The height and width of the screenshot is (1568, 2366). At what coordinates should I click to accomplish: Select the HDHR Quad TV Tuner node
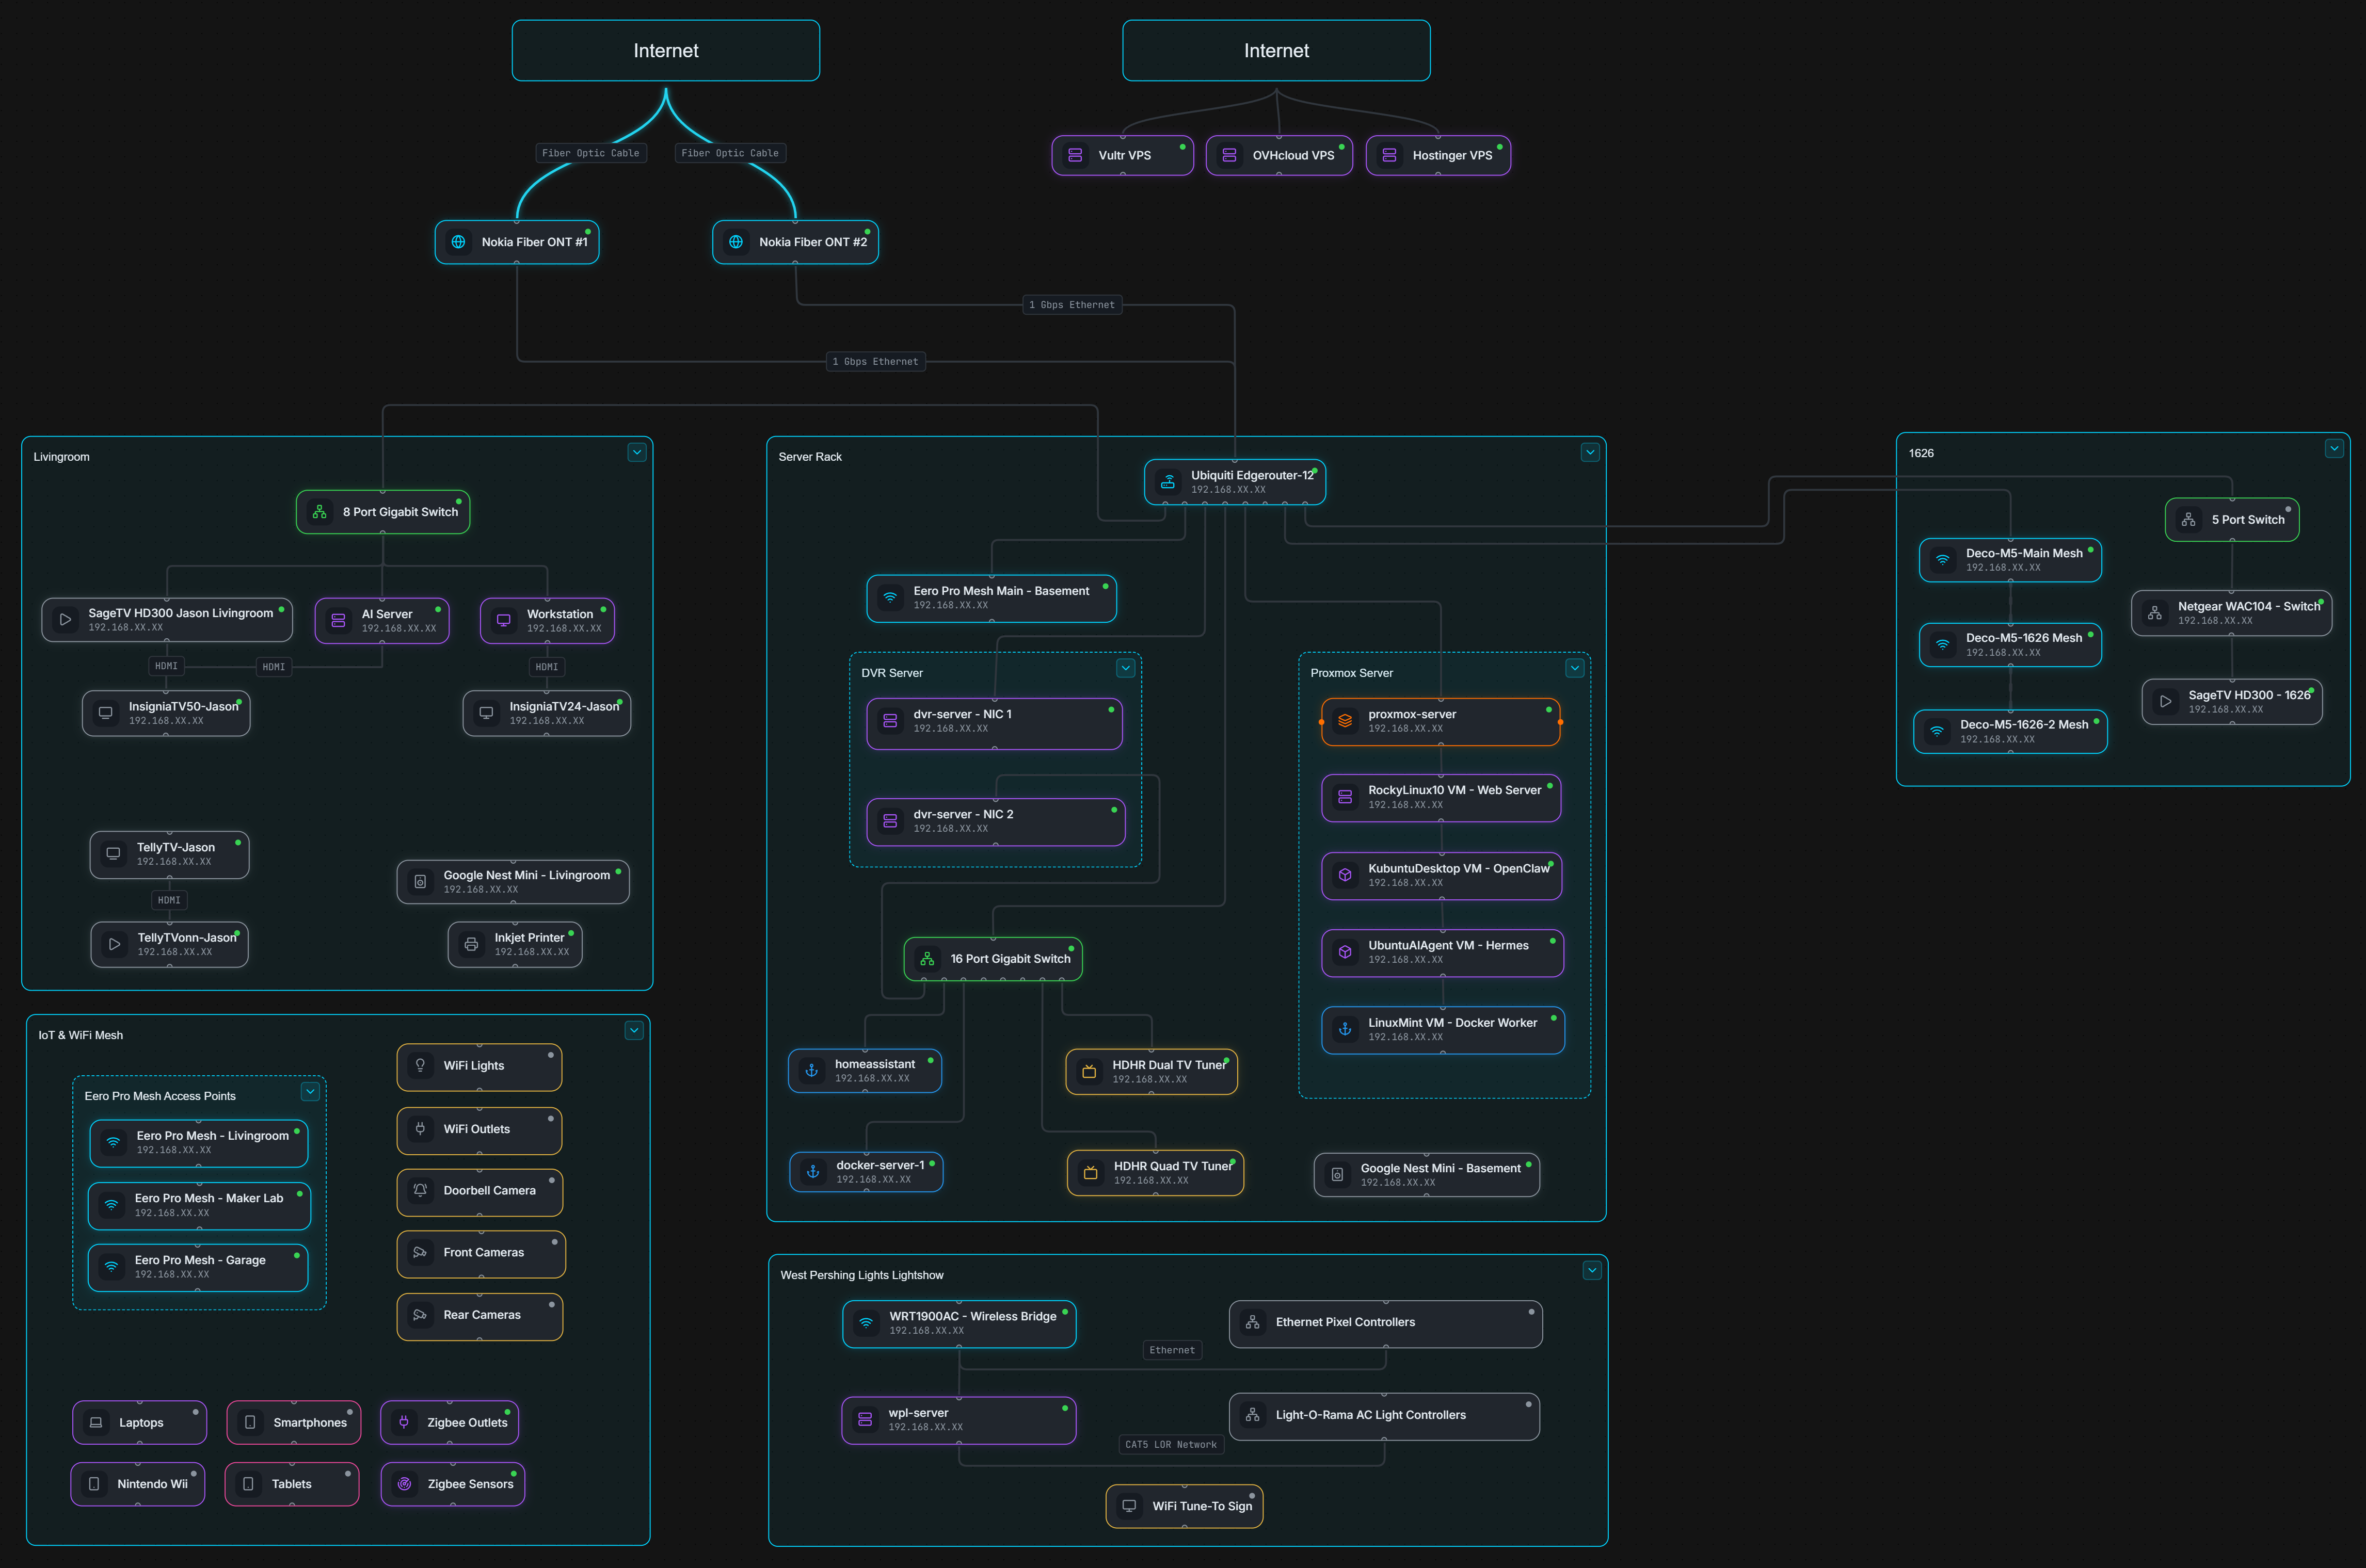tap(1156, 1173)
